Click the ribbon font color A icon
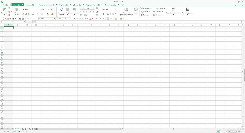This screenshot has height=133, width=245. (52, 14)
